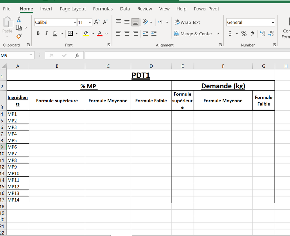This screenshot has height=236, width=290.
Task: Click the Format Painter brush icon
Action: tap(19, 36)
